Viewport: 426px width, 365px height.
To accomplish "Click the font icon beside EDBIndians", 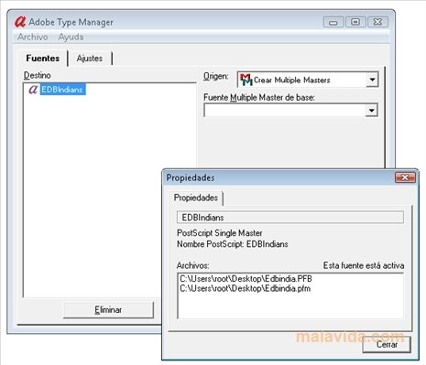I will [33, 90].
